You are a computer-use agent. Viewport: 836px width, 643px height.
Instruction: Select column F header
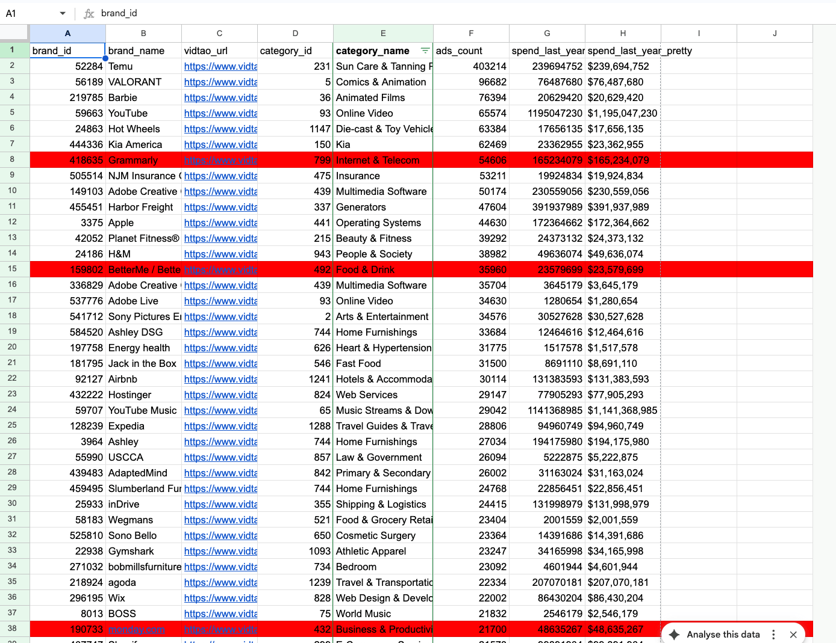pos(471,34)
